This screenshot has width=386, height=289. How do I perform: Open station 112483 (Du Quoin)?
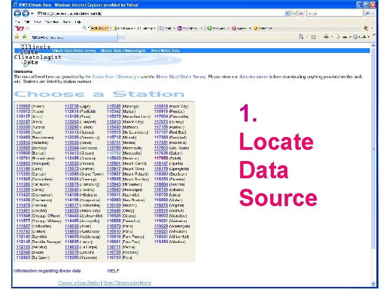pyautogui.click(x=23, y=257)
